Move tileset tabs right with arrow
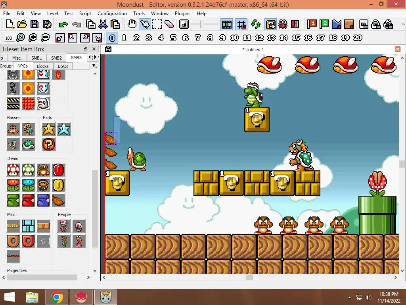Viewport: 406px width, 305px height. (x=95, y=57)
